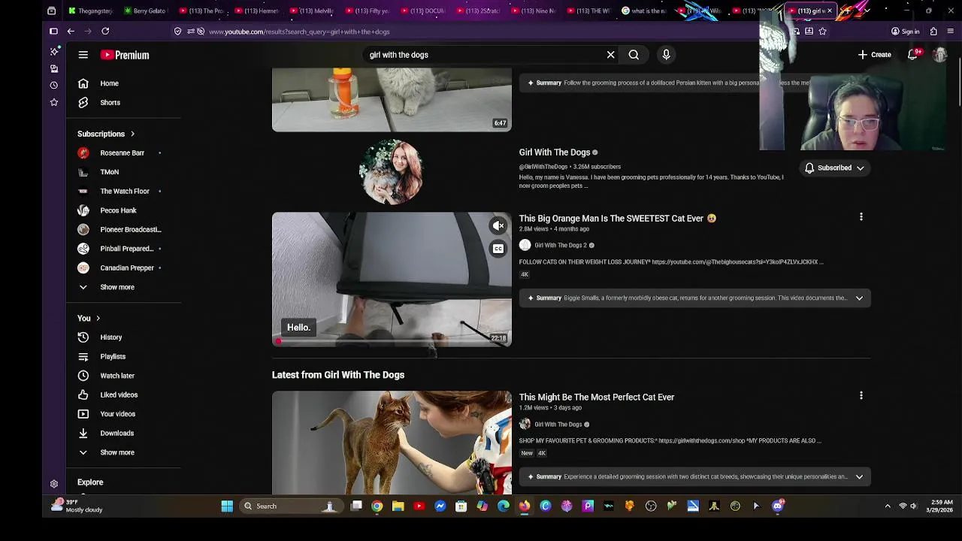Expand the Biggie Smalls summary
The height and width of the screenshot is (541, 962).
pyautogui.click(x=859, y=298)
